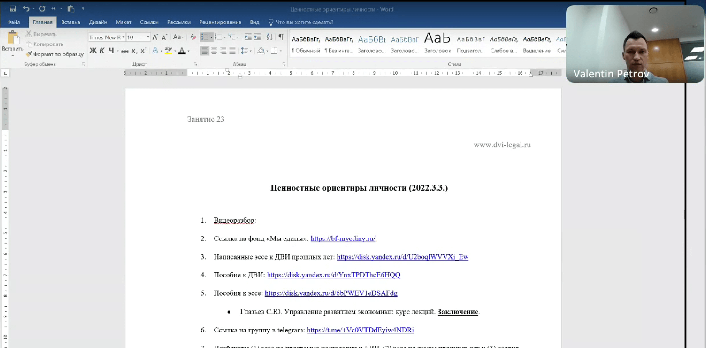Click the text highlight color icon
Image resolution: width=706 pixels, height=348 pixels.
coord(168,50)
